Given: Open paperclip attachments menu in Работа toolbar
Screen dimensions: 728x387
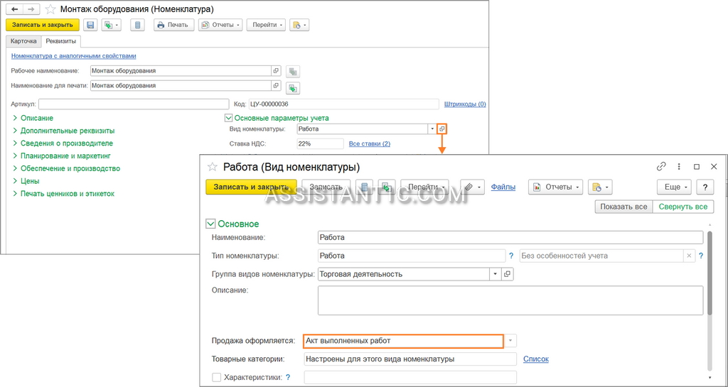Looking at the screenshot, I should click(473, 187).
